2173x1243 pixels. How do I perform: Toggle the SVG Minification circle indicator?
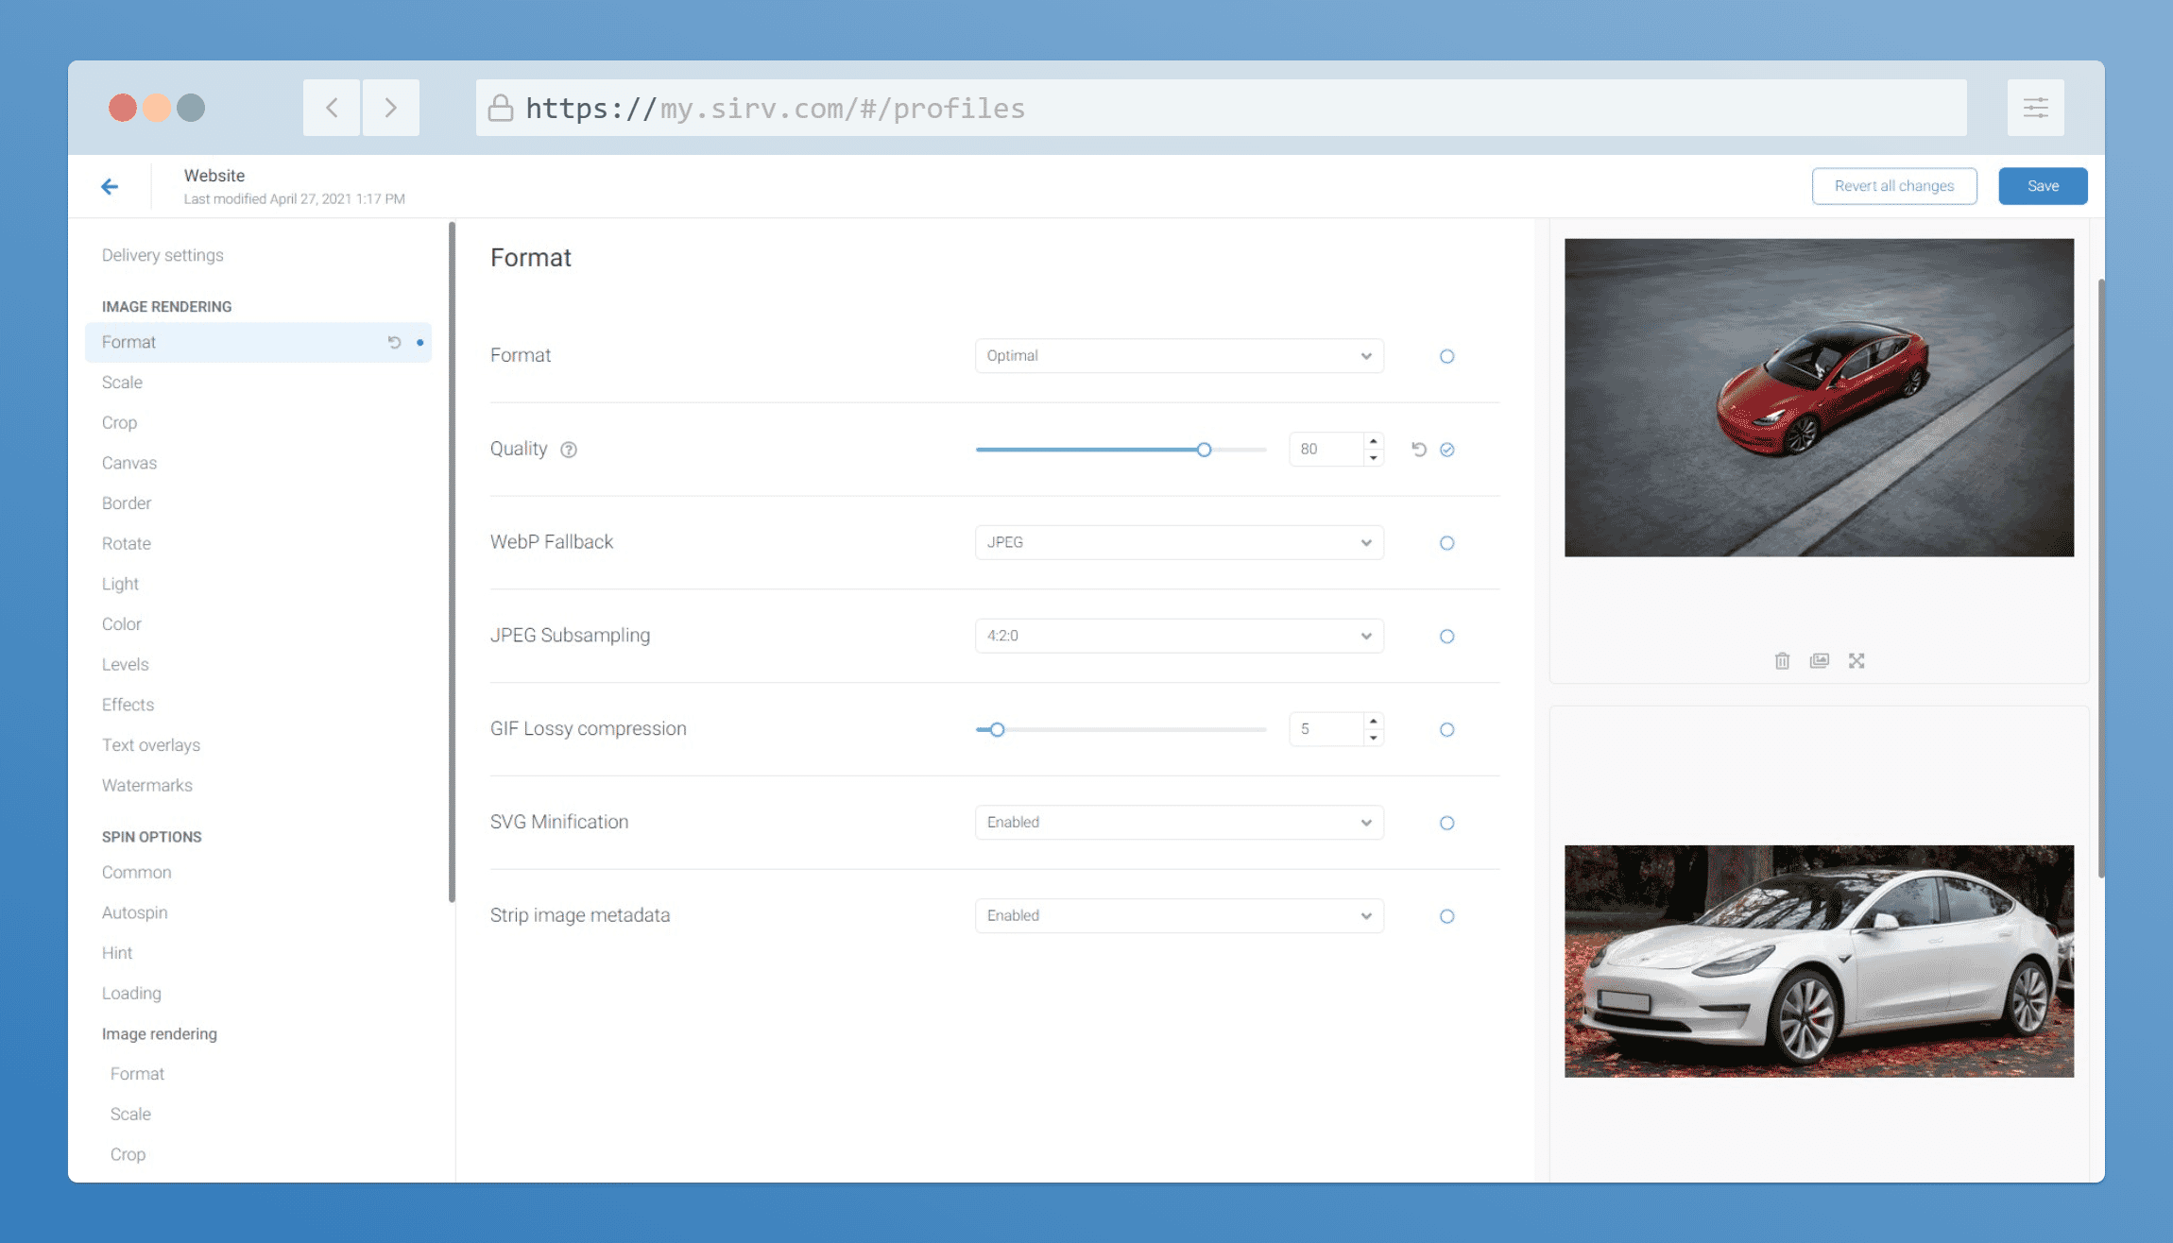coord(1446,823)
